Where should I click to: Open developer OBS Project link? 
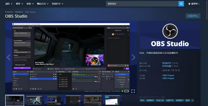[x=168, y=75]
